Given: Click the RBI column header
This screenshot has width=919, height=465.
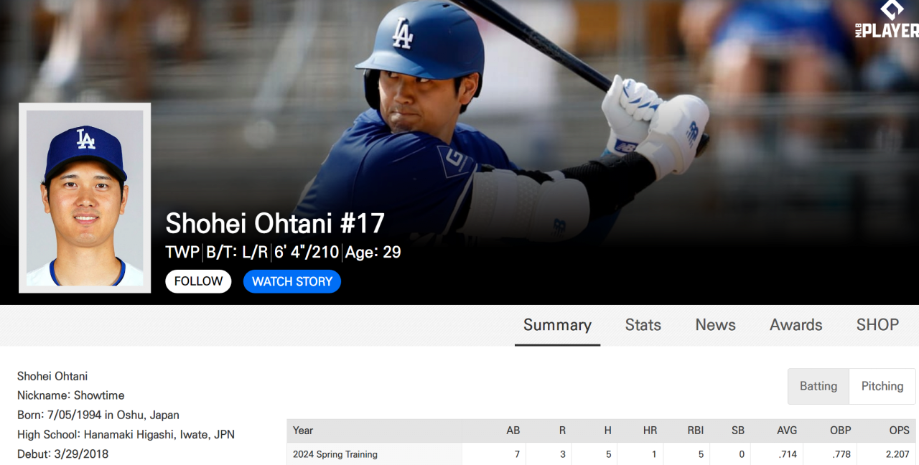Looking at the screenshot, I should (x=694, y=431).
